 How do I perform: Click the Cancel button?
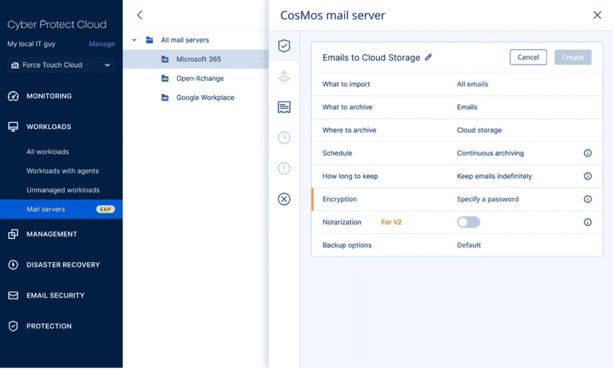528,57
